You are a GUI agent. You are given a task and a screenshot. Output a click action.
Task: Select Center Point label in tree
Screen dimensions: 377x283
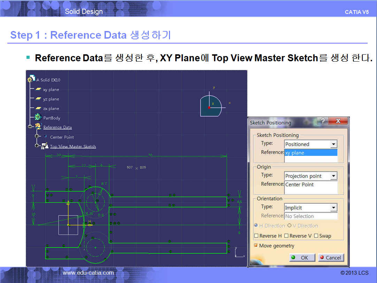(x=62, y=137)
